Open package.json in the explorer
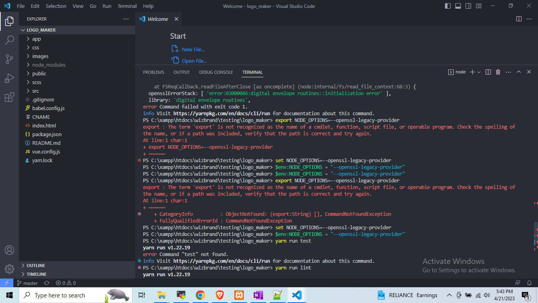Viewport: 538px width, 303px height. click(x=46, y=134)
